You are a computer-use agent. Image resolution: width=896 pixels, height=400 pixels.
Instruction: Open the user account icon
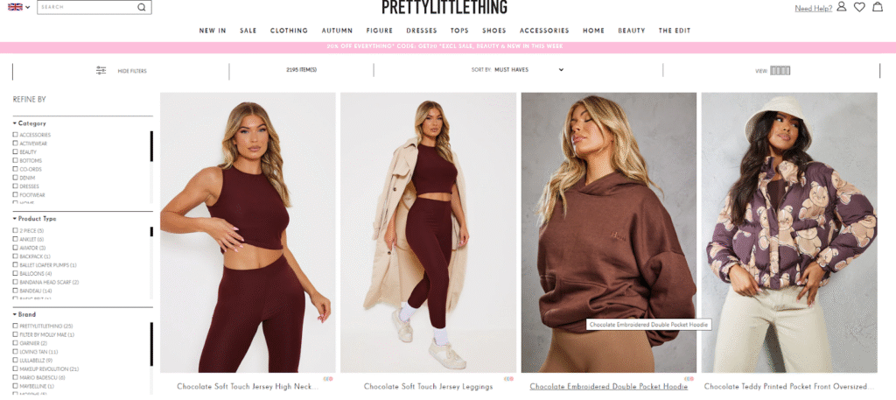coord(841,7)
